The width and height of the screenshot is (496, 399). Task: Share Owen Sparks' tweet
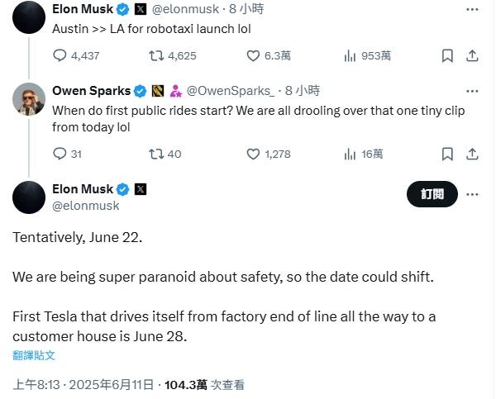click(x=472, y=154)
